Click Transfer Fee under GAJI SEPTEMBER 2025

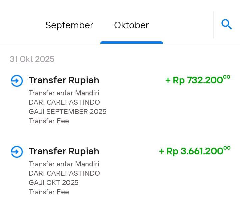pos(49,121)
